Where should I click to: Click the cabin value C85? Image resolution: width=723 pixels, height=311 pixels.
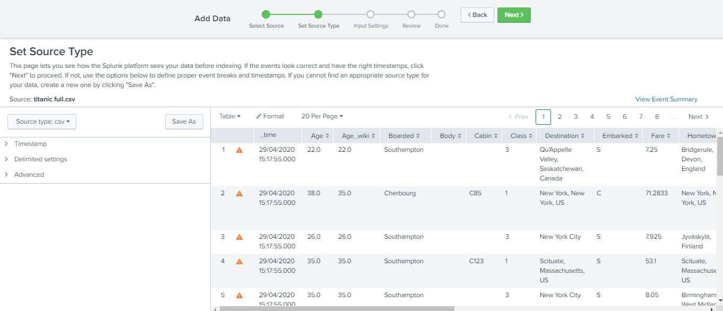coord(476,193)
